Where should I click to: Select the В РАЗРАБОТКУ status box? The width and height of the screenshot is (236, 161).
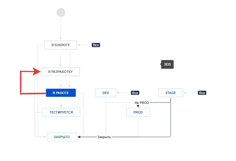coord(60,72)
